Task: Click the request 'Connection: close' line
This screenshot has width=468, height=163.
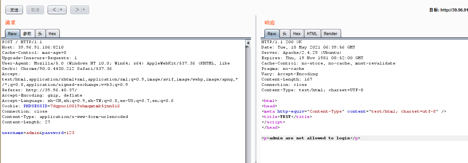Action: pyautogui.click(x=25, y=111)
